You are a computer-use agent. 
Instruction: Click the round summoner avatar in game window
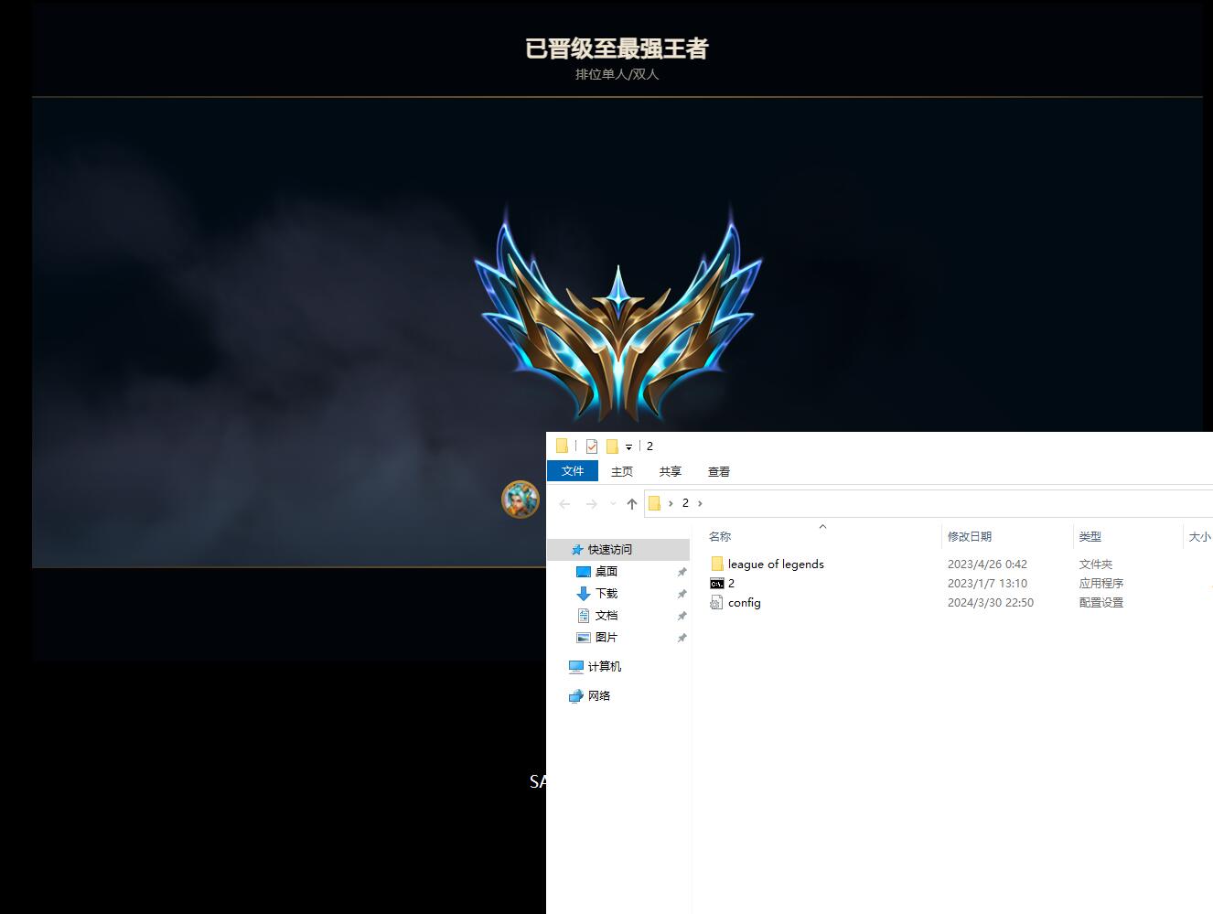point(521,500)
